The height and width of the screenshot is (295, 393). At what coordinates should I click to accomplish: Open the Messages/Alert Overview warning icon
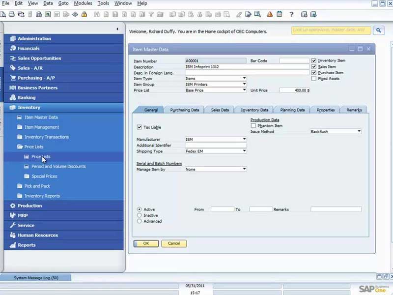[x=270, y=14]
